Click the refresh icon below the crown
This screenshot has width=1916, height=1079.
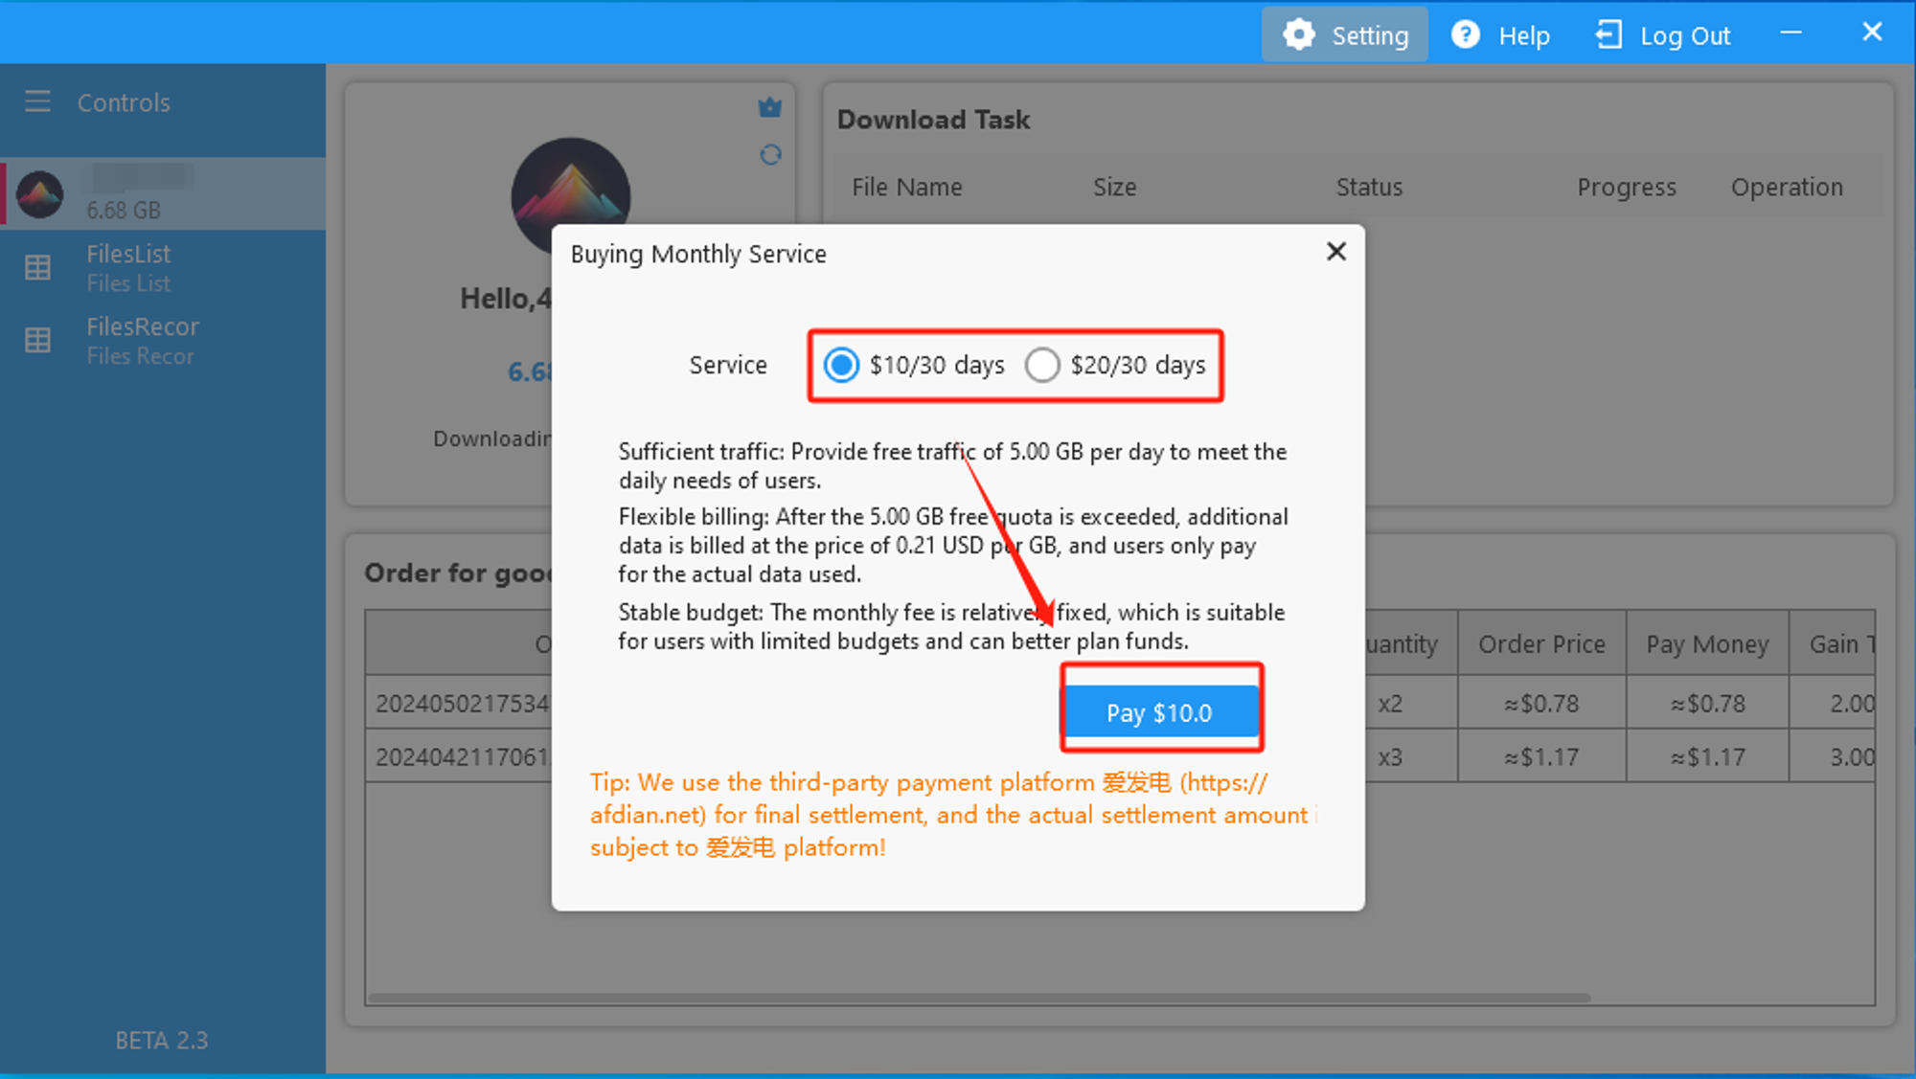coord(770,154)
